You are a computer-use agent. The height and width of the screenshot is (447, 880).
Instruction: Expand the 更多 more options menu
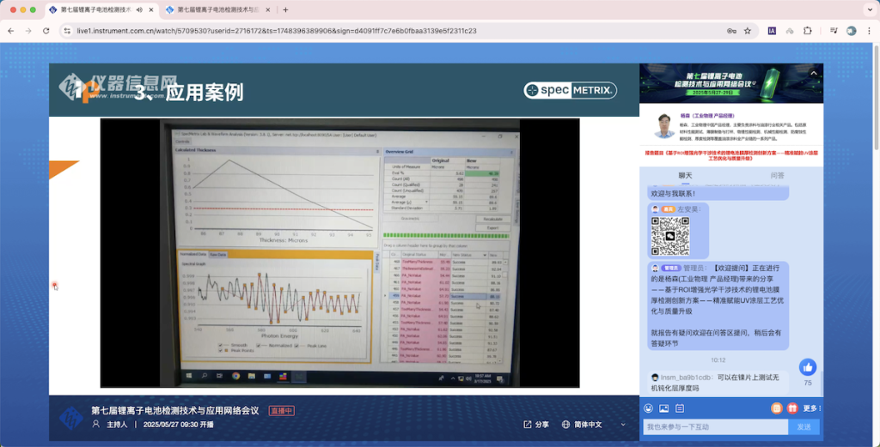(812, 408)
